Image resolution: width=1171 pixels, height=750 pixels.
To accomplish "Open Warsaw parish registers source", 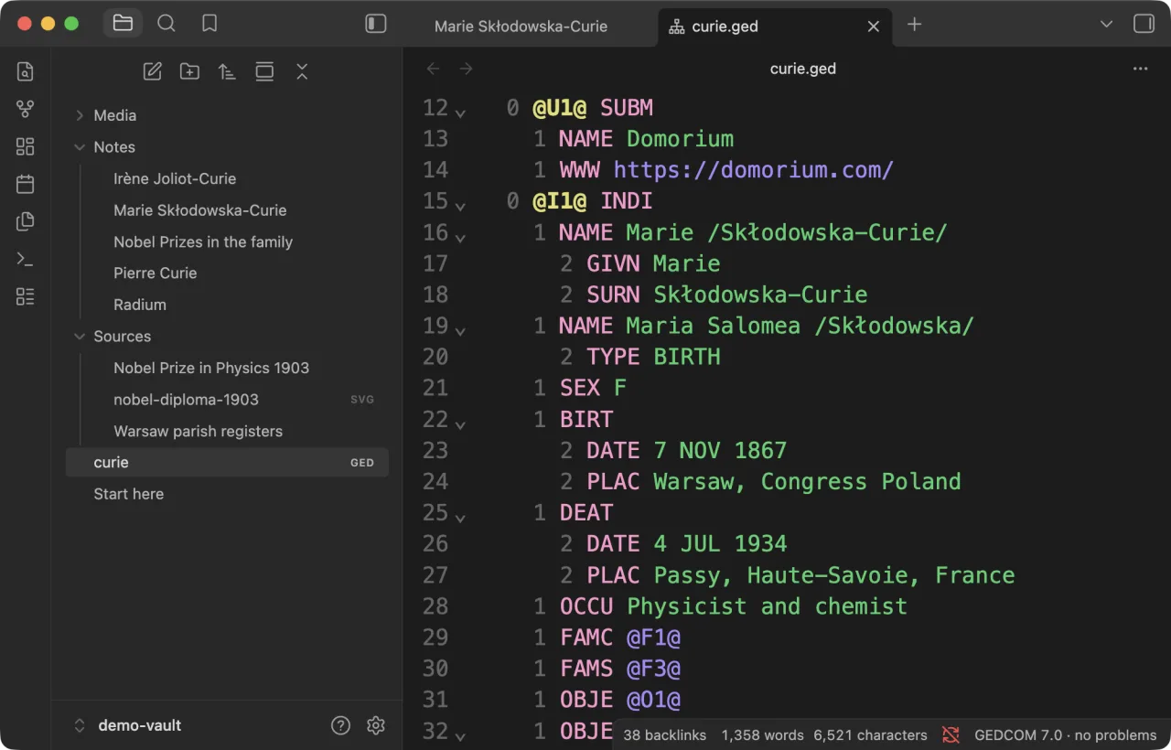I will (199, 431).
